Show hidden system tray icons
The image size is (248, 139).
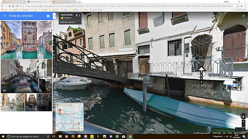click(x=224, y=136)
